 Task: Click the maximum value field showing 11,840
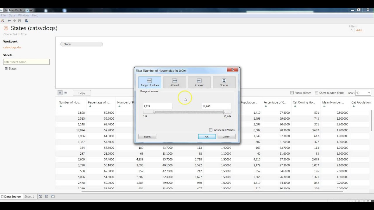(x=217, y=106)
